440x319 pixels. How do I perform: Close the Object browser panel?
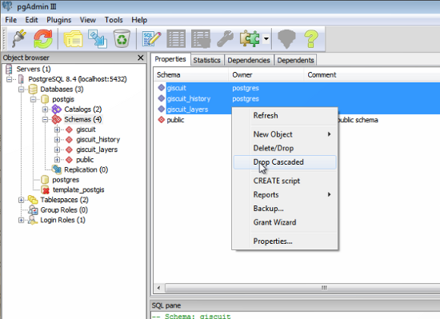141,58
